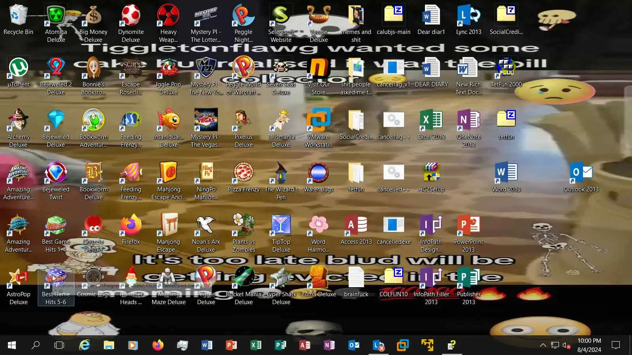Open Zuma Deluxe

point(318,282)
